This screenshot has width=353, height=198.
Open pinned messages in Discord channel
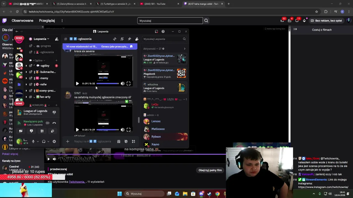[129, 39]
